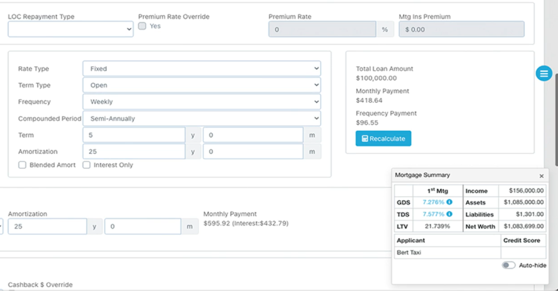Check the Blended Amort checkbox
This screenshot has width=558, height=291.
(22, 165)
